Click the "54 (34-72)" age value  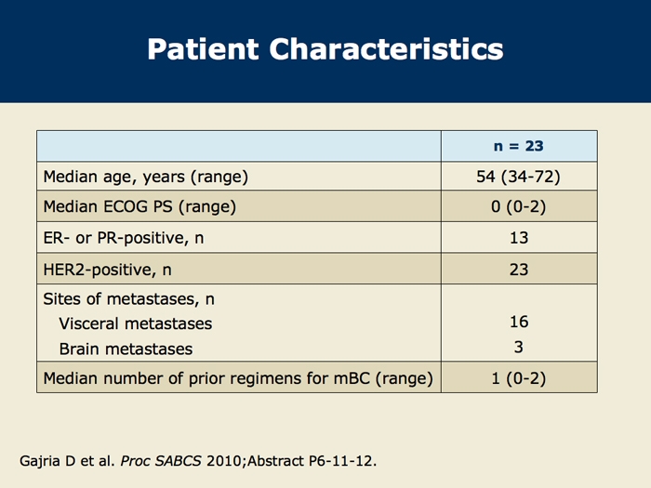pyautogui.click(x=518, y=177)
